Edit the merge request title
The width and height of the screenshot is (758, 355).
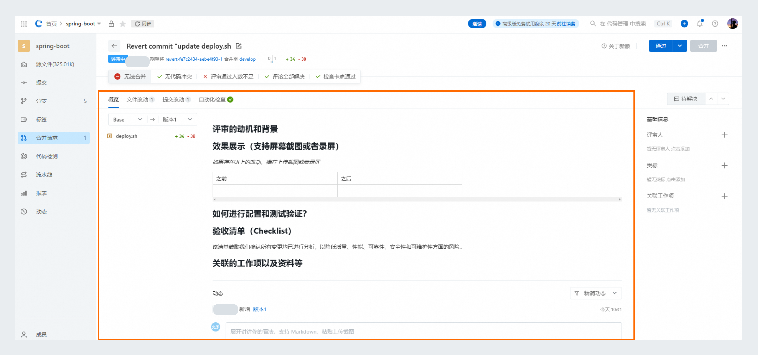239,46
